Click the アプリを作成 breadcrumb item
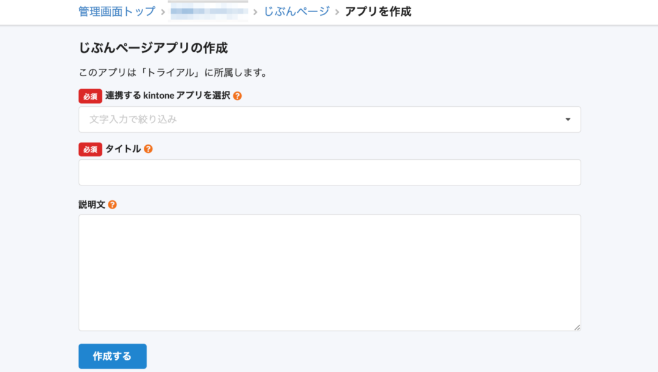The image size is (658, 372). tap(378, 12)
